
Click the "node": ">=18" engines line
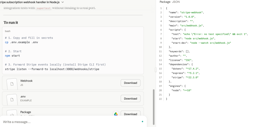click(181, 90)
